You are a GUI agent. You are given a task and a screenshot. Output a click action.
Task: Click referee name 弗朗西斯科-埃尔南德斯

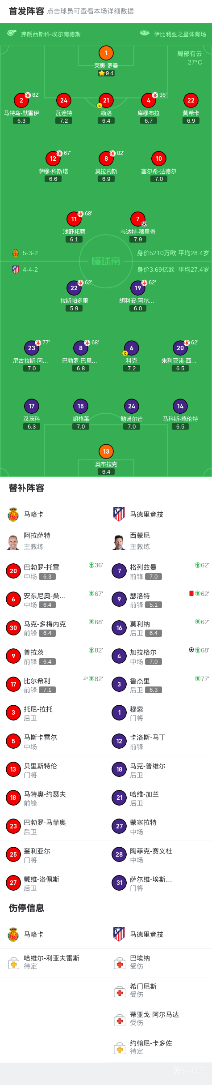[51, 34]
